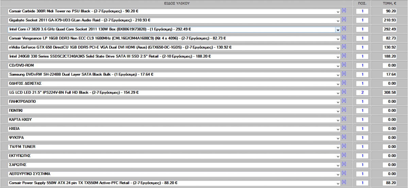Click price field showing 82.73

[x=390, y=38]
